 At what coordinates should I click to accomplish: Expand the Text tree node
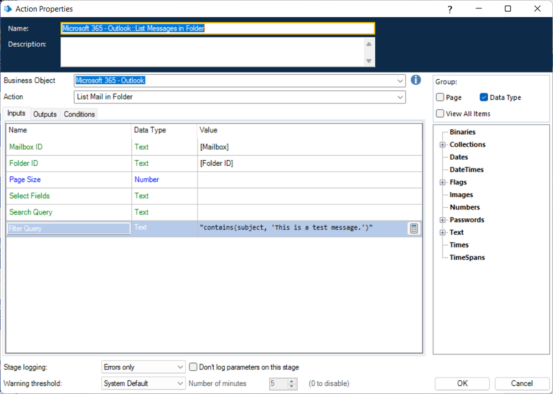coord(442,233)
